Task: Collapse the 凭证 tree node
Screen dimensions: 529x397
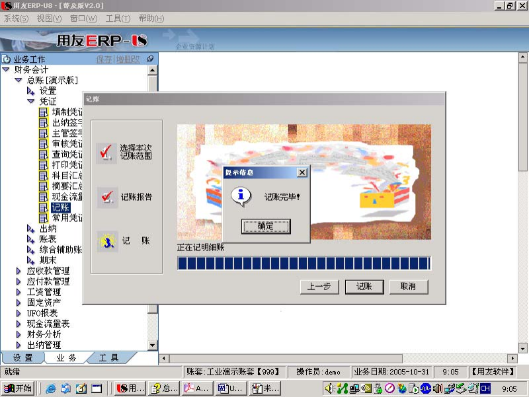Action: (x=30, y=101)
